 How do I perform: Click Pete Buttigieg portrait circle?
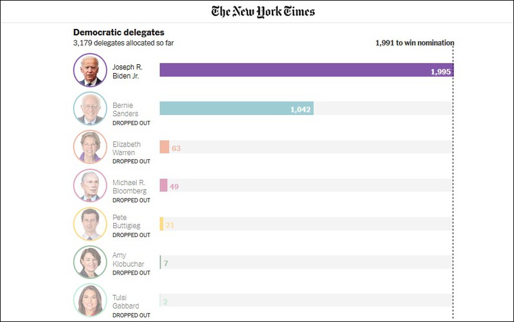coord(90,224)
